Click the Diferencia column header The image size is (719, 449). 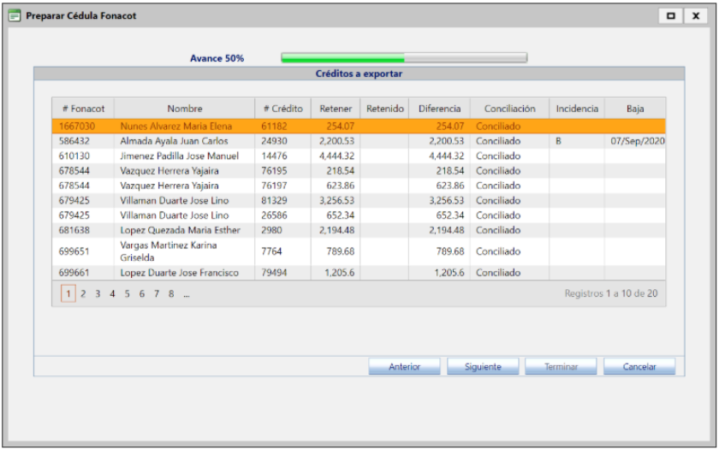(x=439, y=109)
